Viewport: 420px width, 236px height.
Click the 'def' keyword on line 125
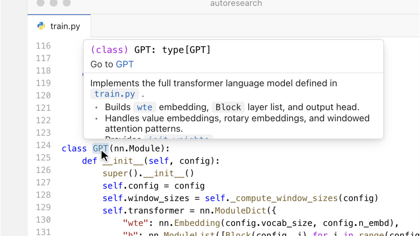[x=90, y=161]
